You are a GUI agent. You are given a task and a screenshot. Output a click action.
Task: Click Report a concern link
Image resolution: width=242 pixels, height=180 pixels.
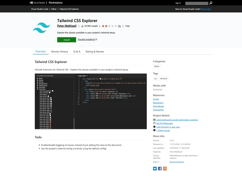[x=177, y=162]
